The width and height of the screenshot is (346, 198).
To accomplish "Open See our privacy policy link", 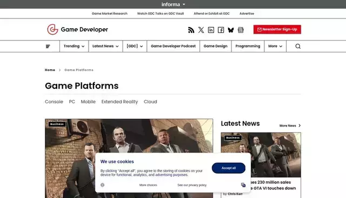I will tap(192, 185).
